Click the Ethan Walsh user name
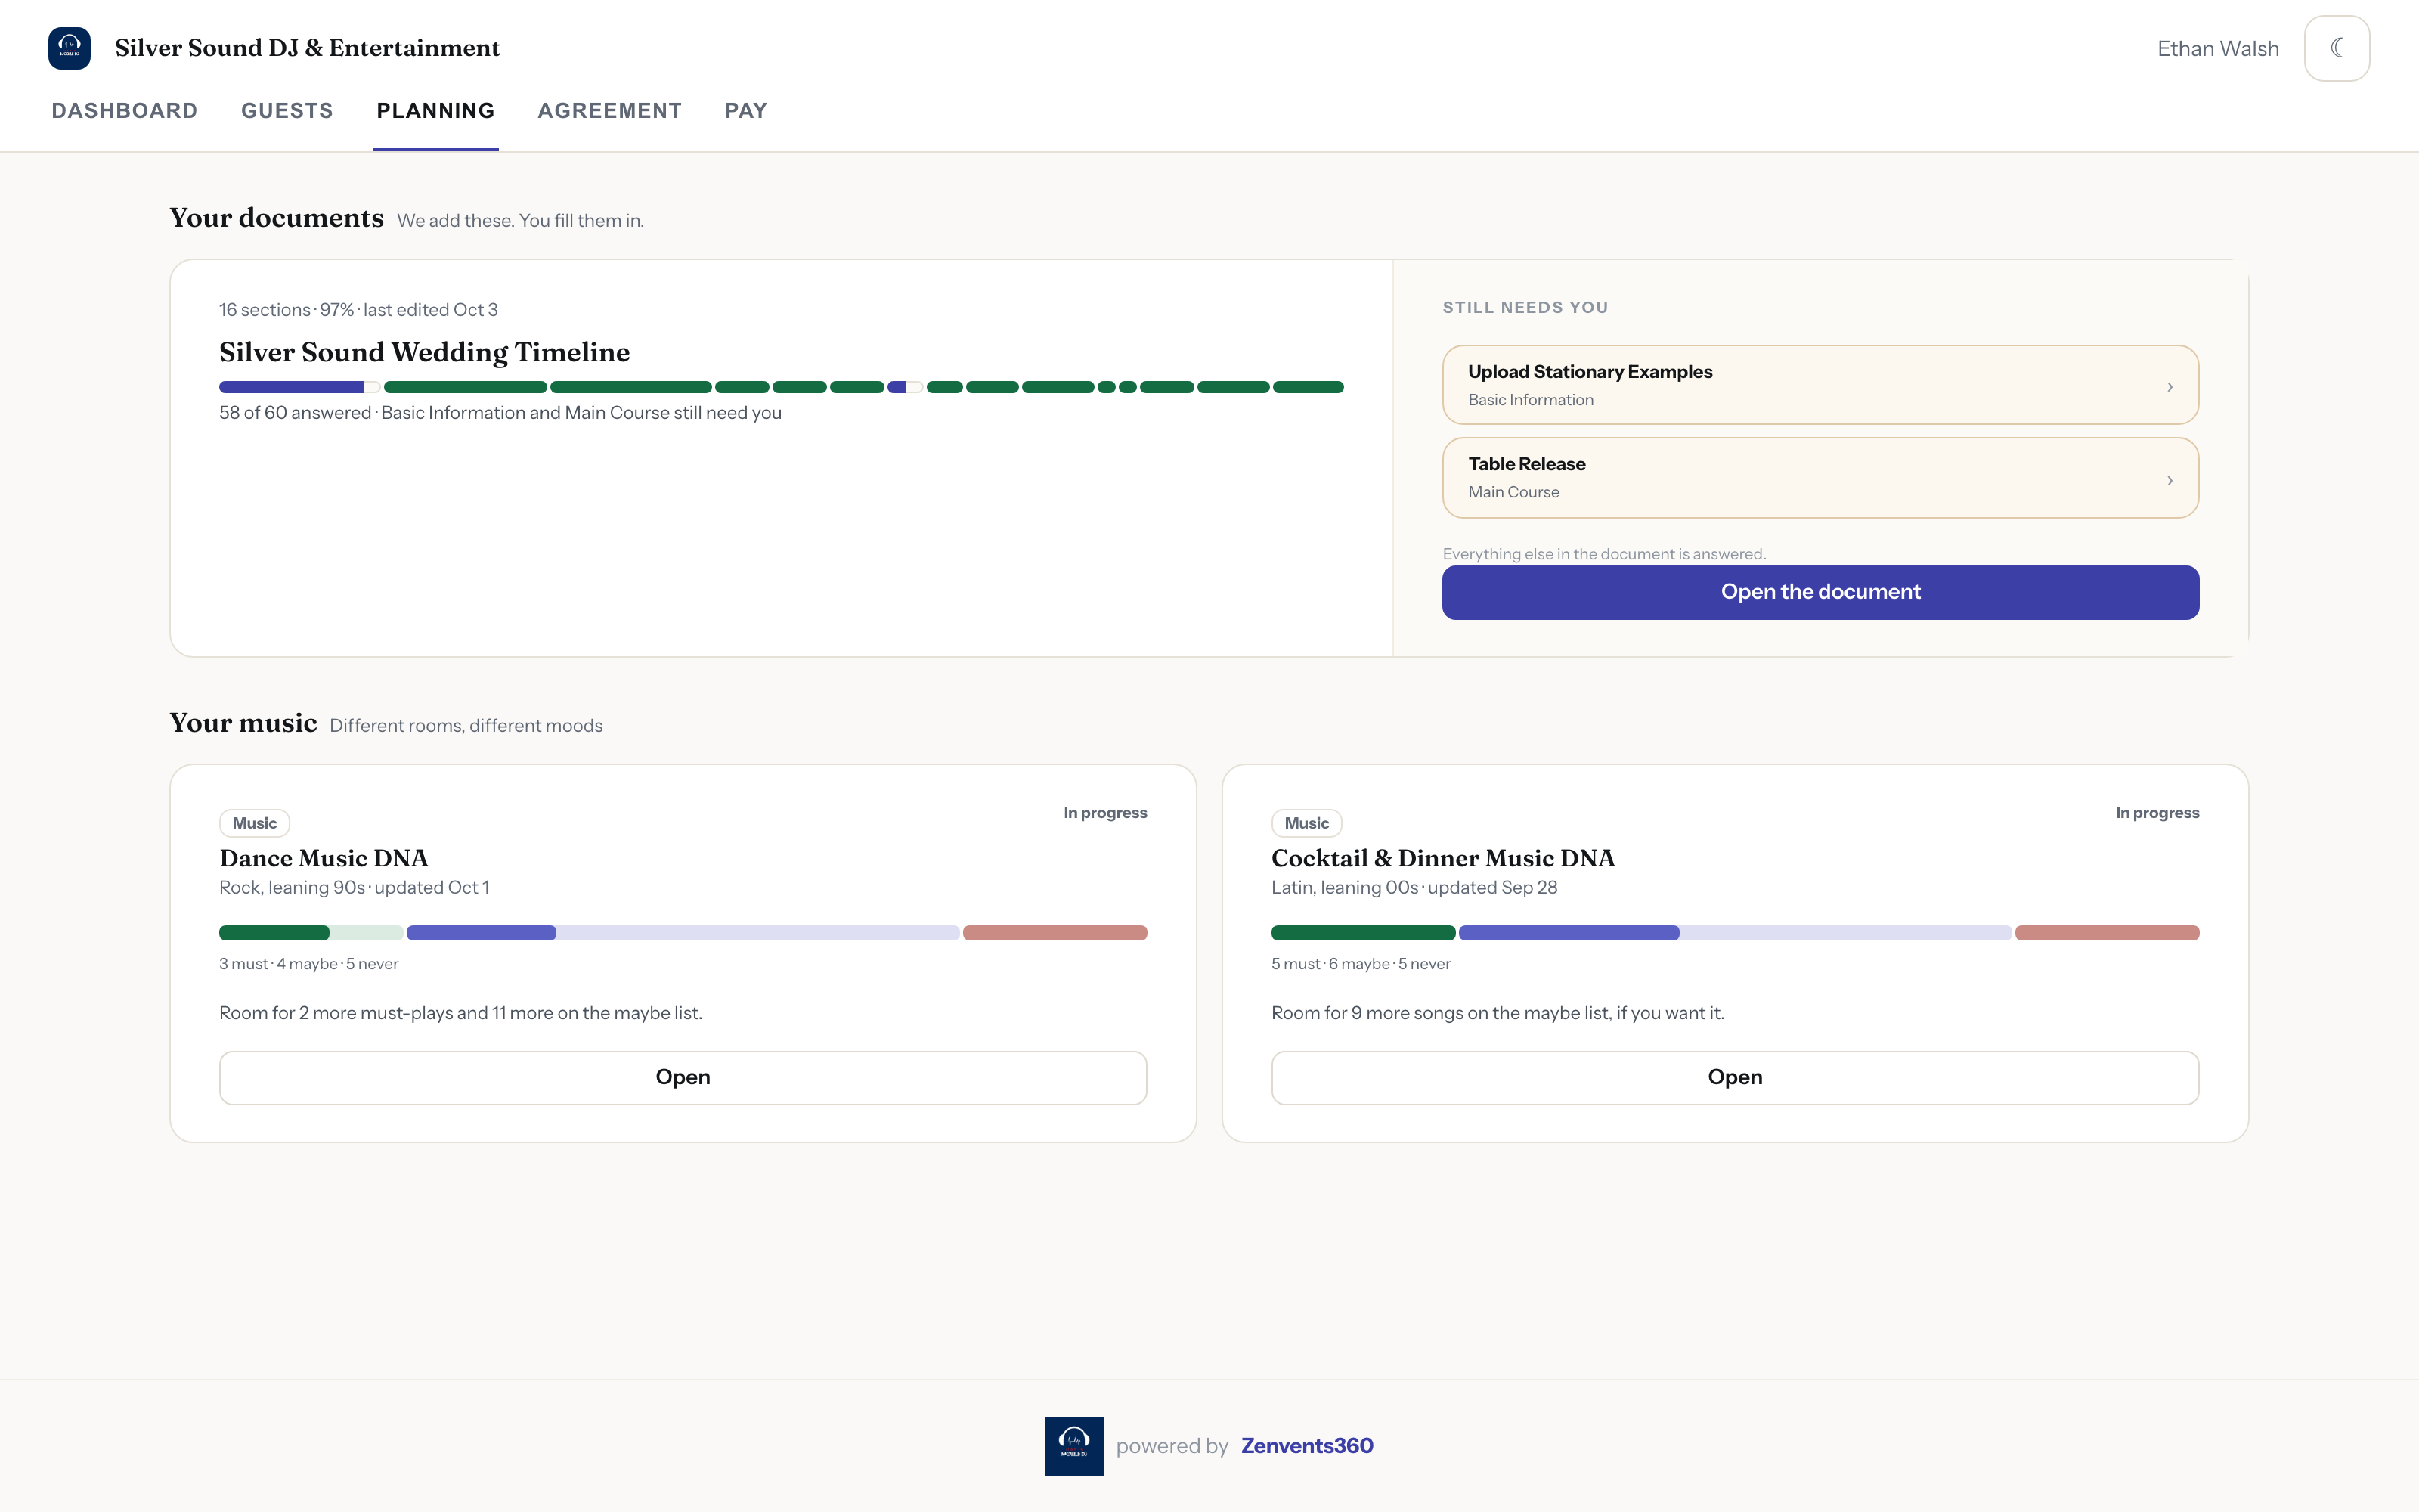 [2218, 49]
